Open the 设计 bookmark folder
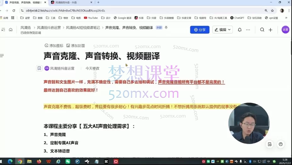The height and width of the screenshot is (165, 292). [x=106, y=18]
